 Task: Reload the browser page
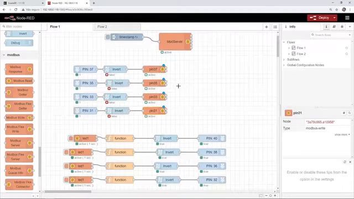point(16,10)
